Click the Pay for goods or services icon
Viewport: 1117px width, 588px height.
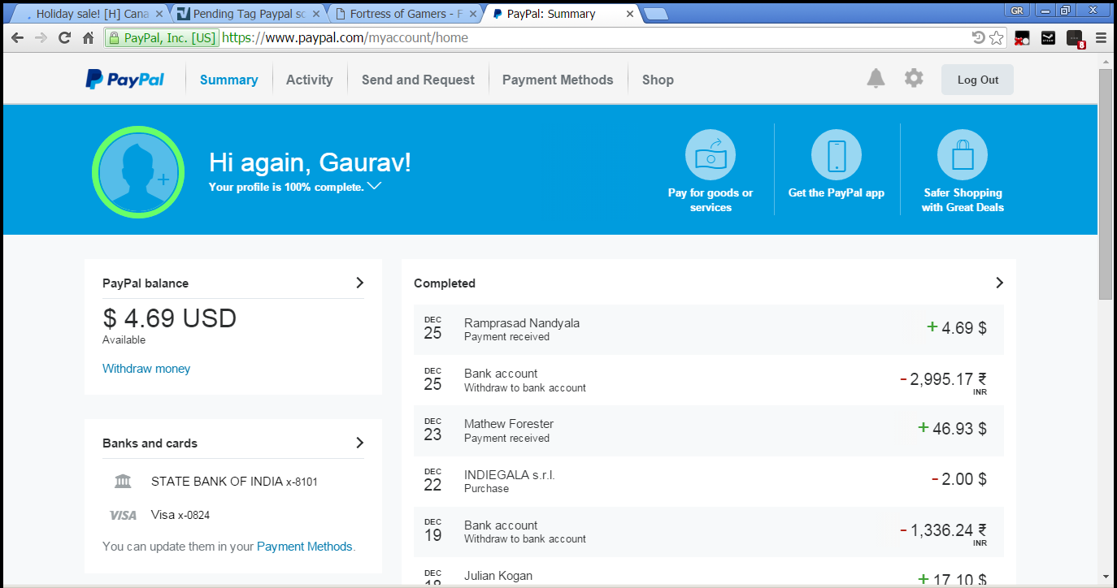click(x=710, y=154)
